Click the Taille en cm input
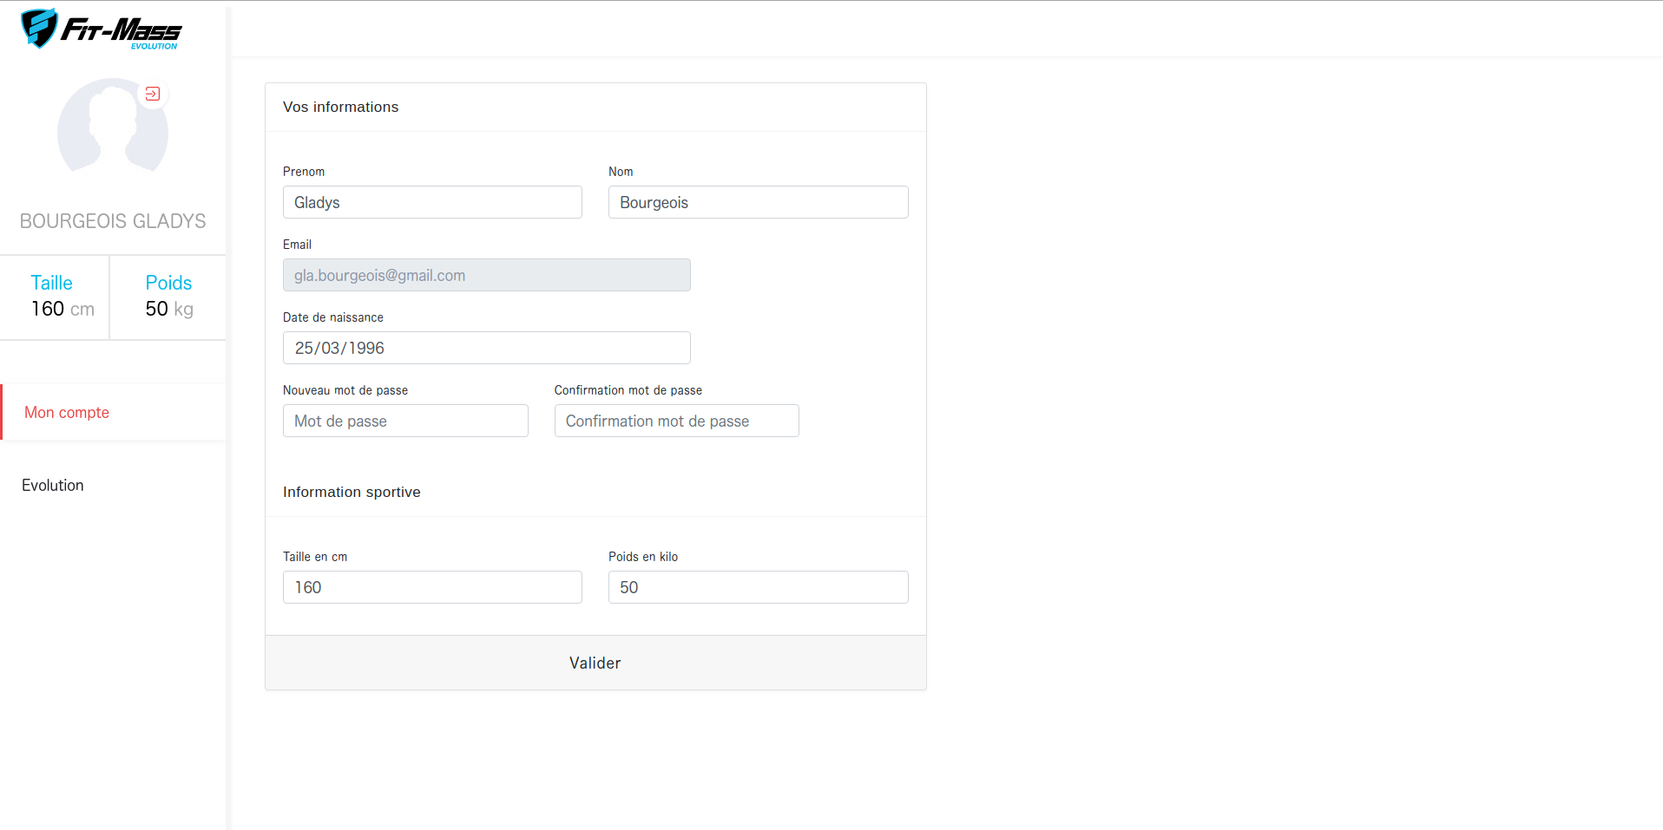 click(x=432, y=587)
